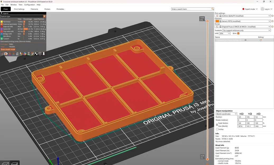Image resolution: width=274 pixels, height=165 pixels.
Task: Click the mirror Z axis icon
Action: (x=259, y=114)
